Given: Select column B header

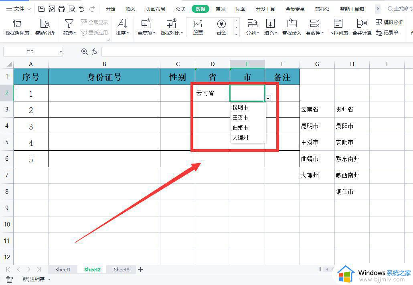Looking at the screenshot, I should point(104,64).
